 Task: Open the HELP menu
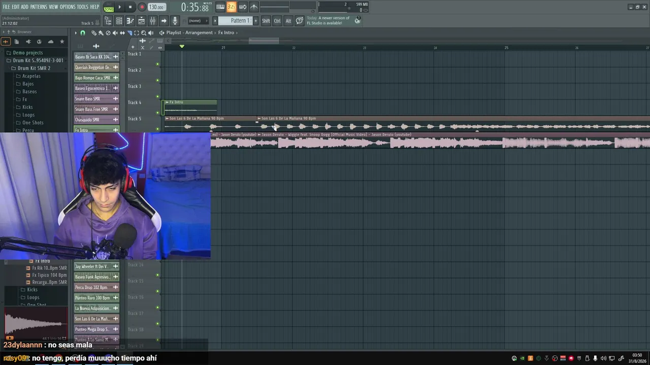(x=94, y=7)
